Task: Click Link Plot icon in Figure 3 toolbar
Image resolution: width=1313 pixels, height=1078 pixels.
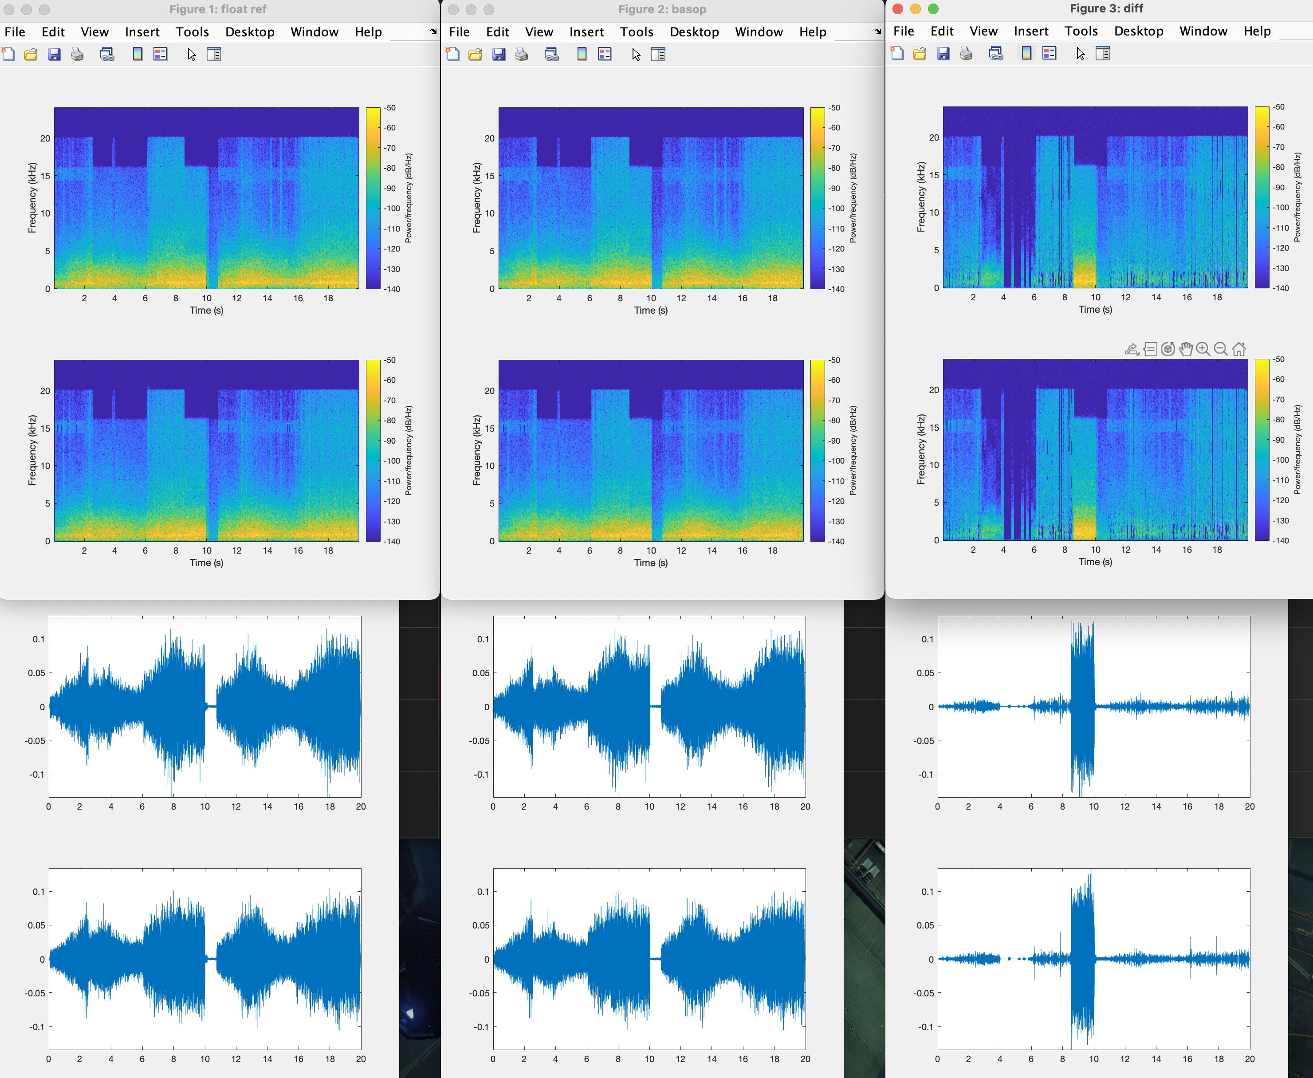Action: [x=996, y=54]
